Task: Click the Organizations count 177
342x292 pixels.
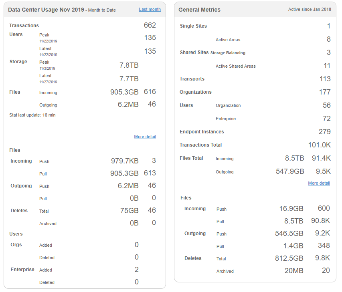Action: pos(324,92)
